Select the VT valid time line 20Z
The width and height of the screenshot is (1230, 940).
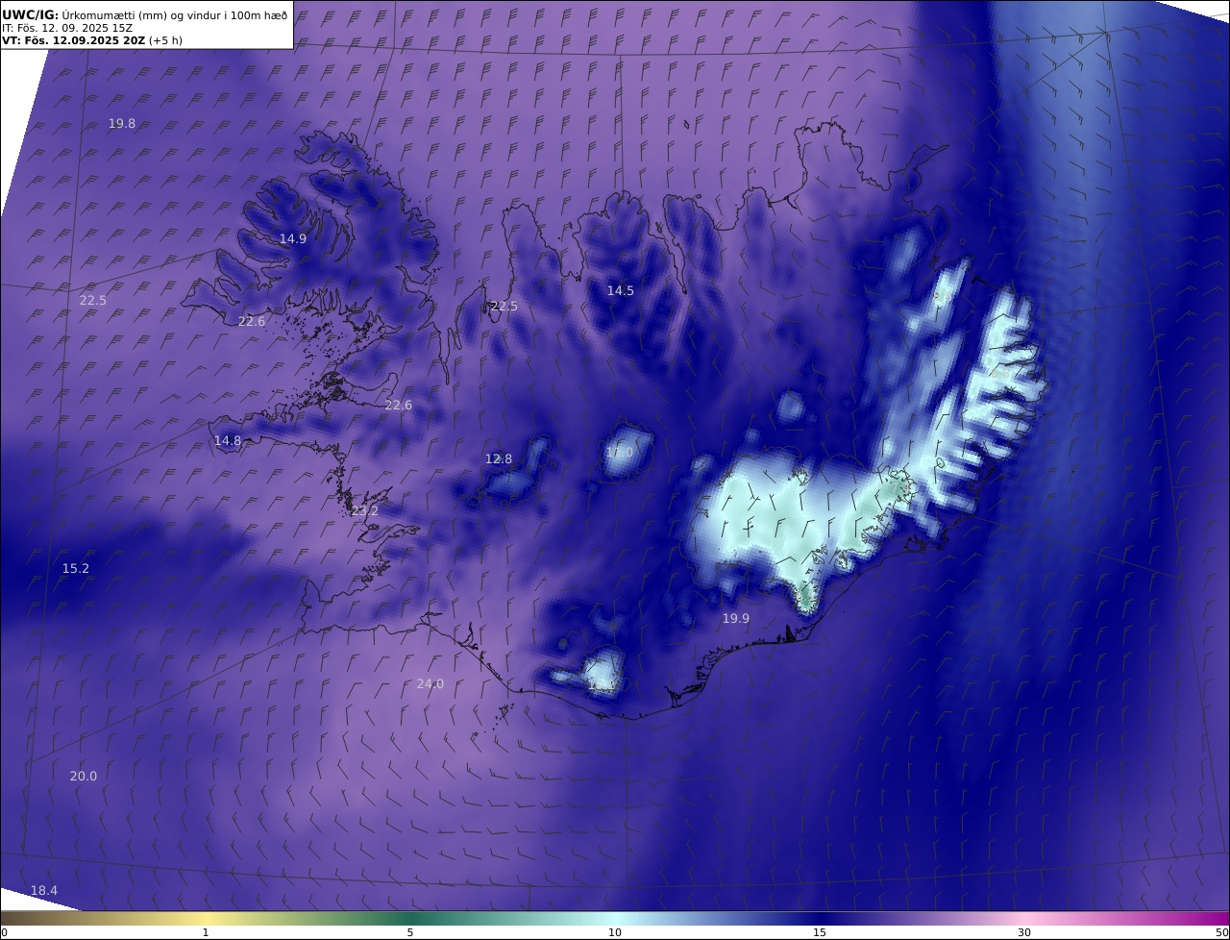click(x=92, y=40)
